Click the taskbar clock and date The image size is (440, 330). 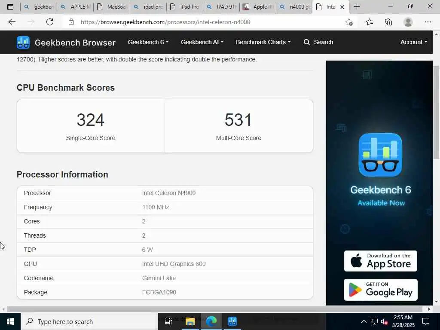[x=403, y=321]
